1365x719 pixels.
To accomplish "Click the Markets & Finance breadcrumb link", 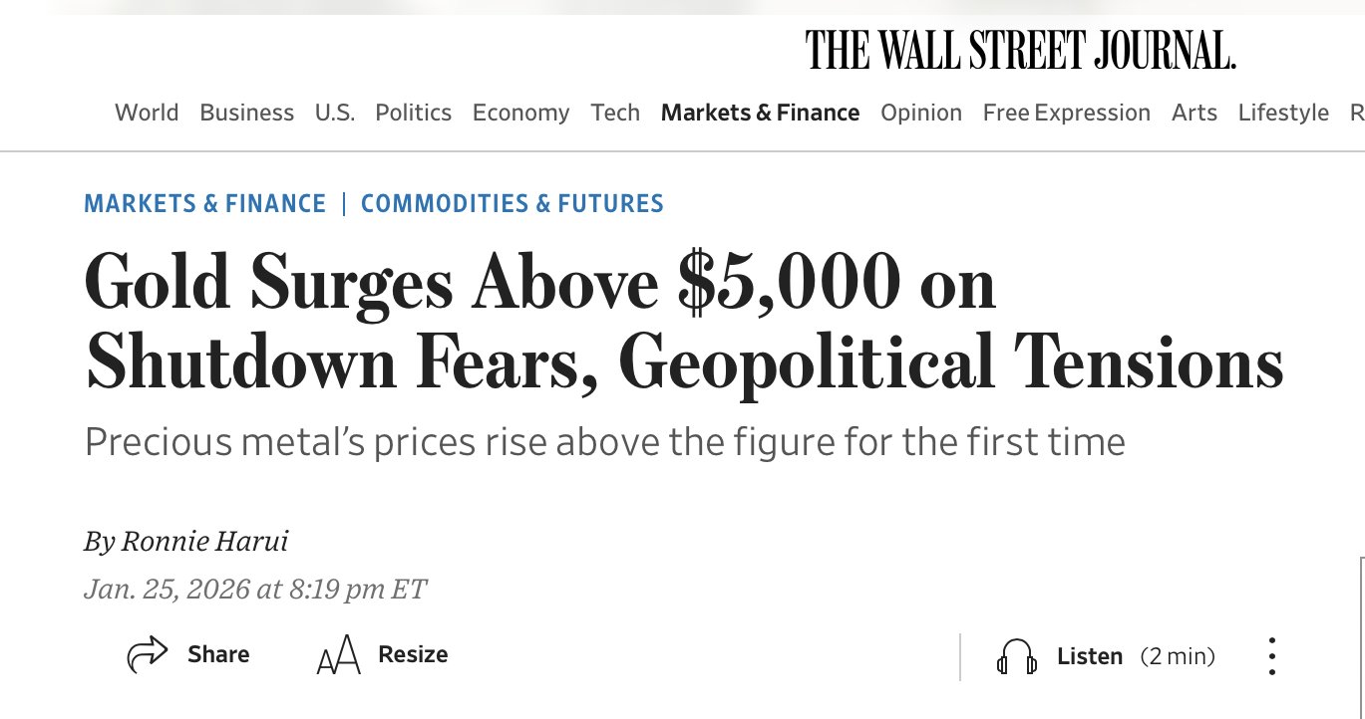I will pyautogui.click(x=204, y=204).
